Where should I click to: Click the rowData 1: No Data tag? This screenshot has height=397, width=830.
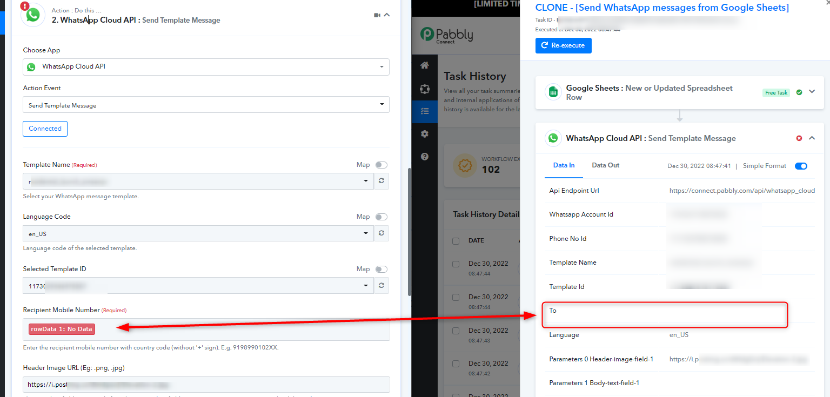point(62,329)
